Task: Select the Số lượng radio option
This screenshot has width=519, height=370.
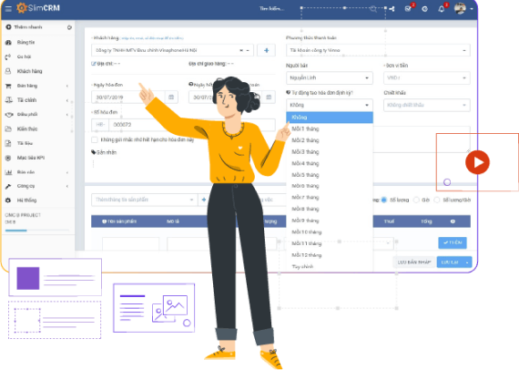Action: coord(384,200)
